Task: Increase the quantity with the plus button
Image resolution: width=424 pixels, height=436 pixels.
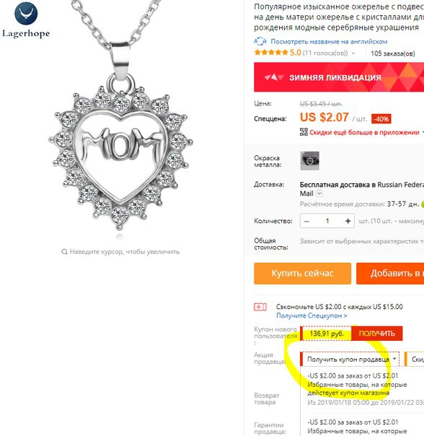Action: [348, 221]
